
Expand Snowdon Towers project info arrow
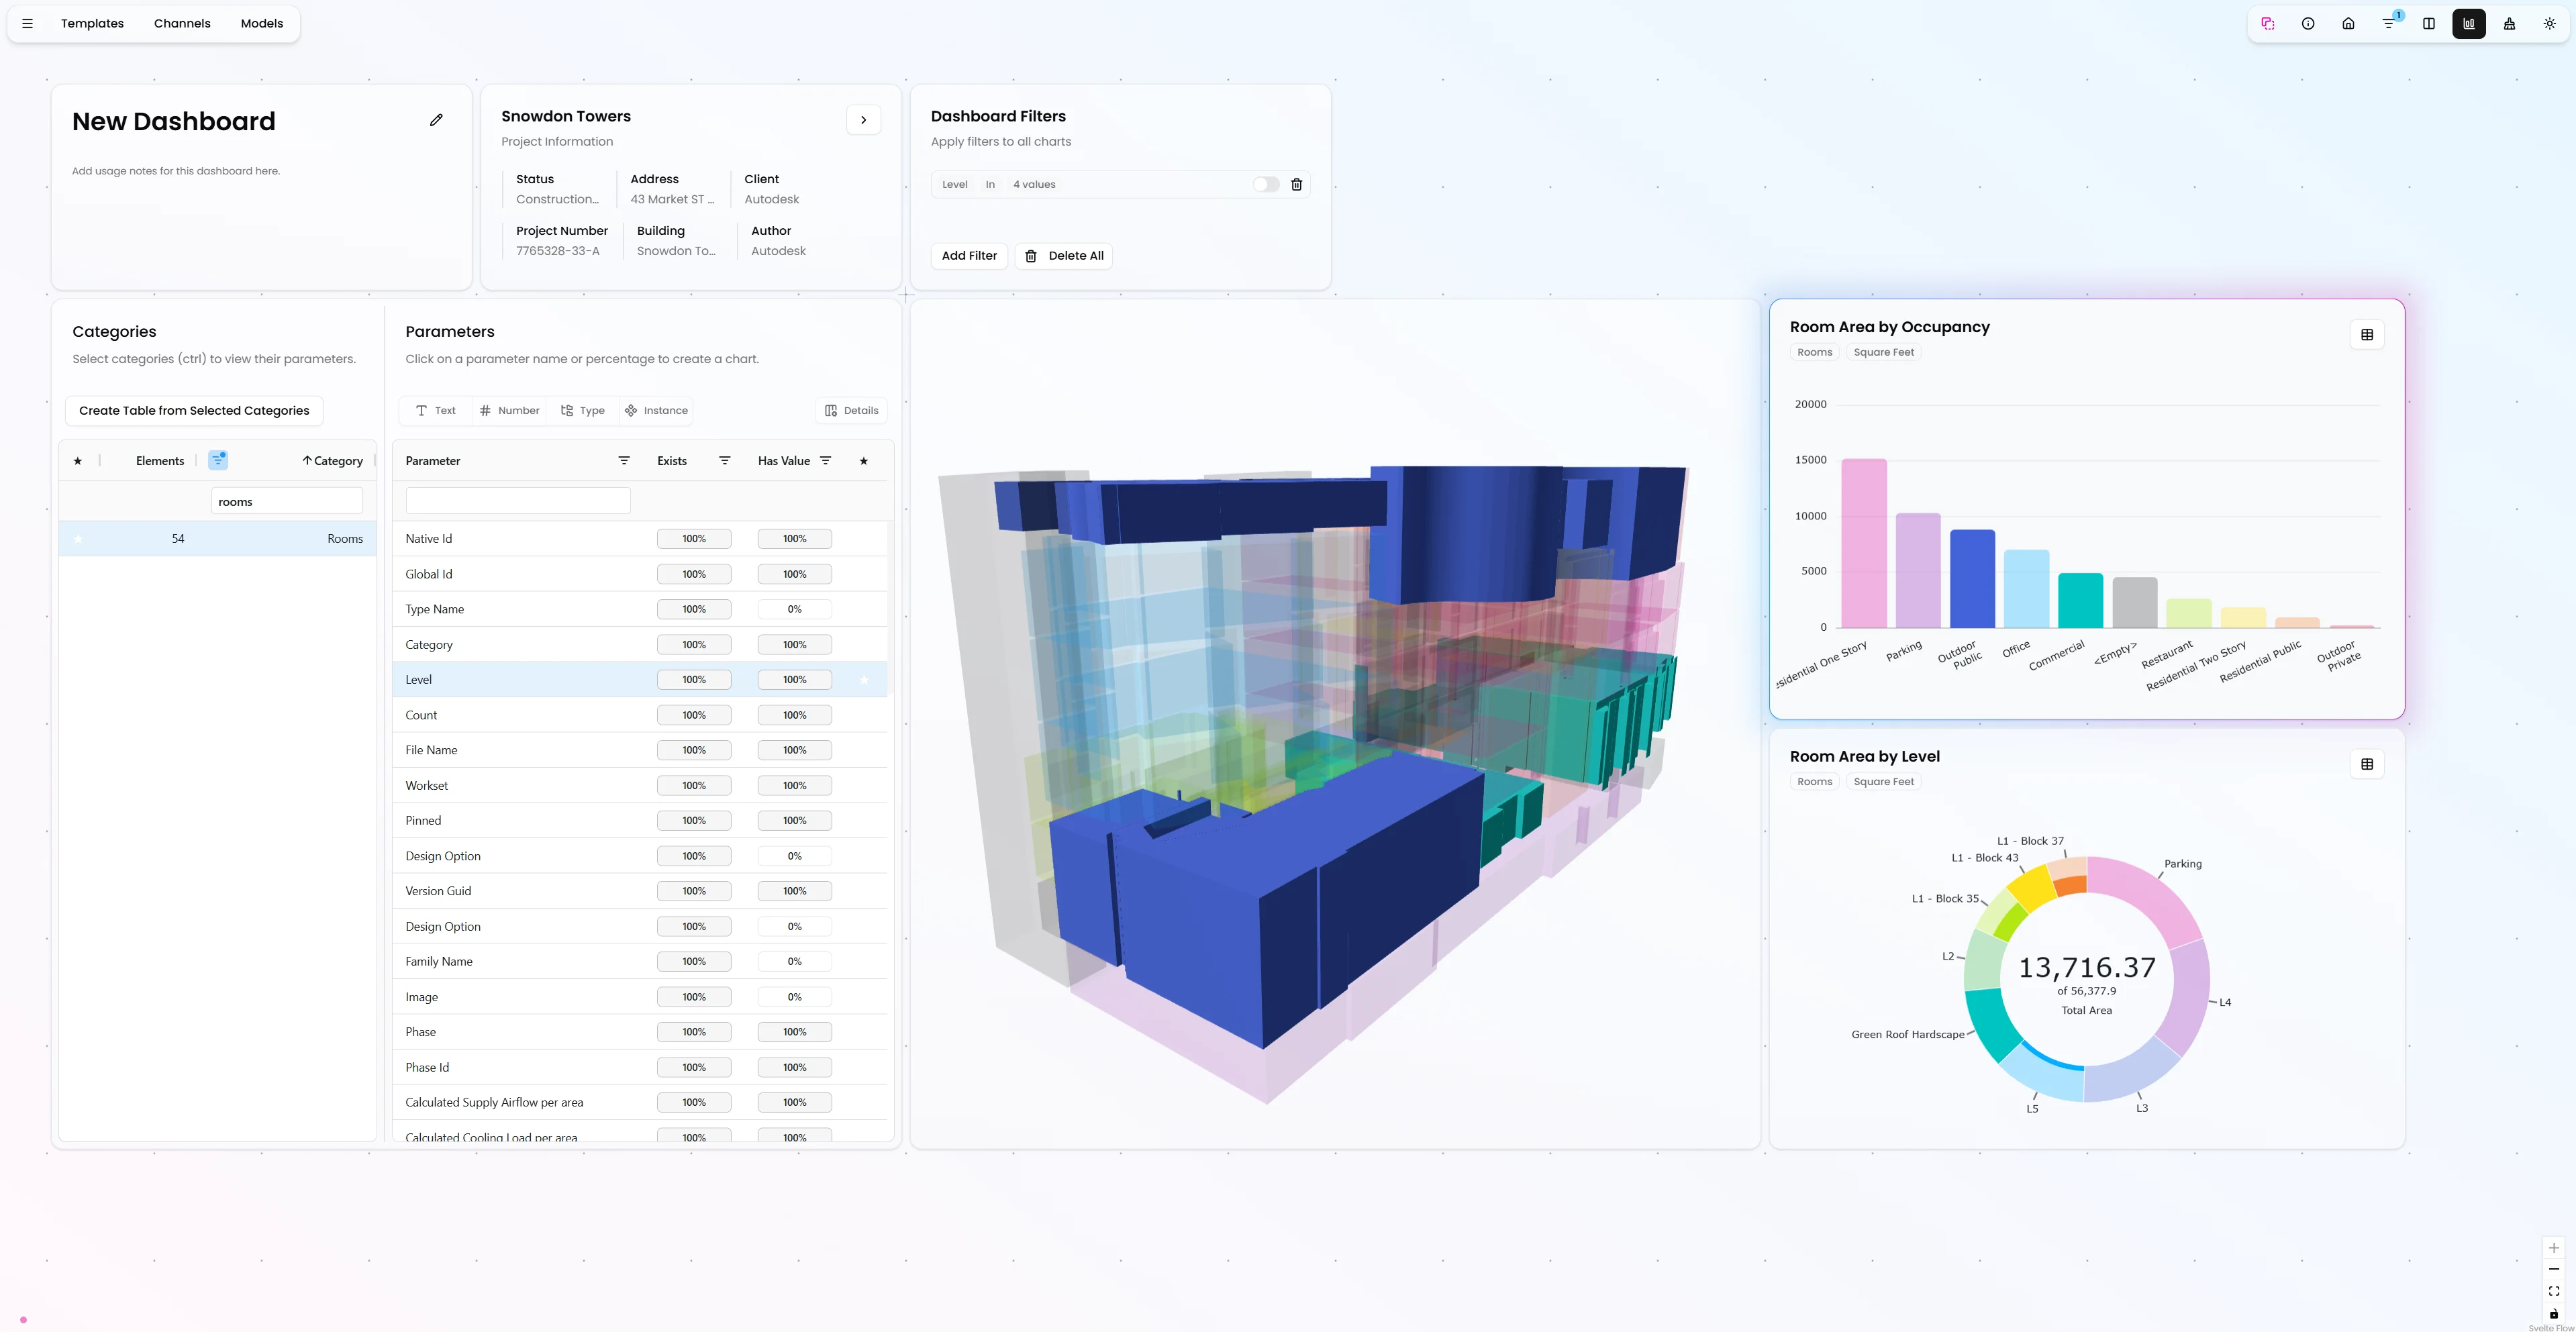[x=863, y=120]
